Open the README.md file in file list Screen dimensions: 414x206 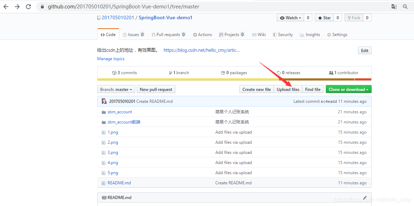pos(119,183)
